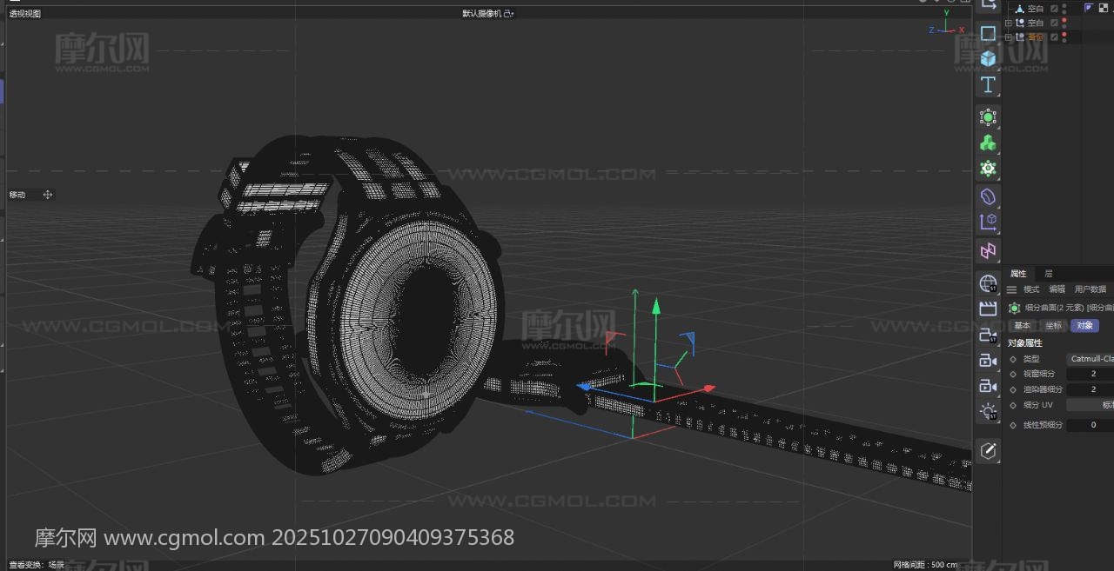Select the Cube primitive tool
Viewport: 1114px width, 571px height.
point(988,58)
